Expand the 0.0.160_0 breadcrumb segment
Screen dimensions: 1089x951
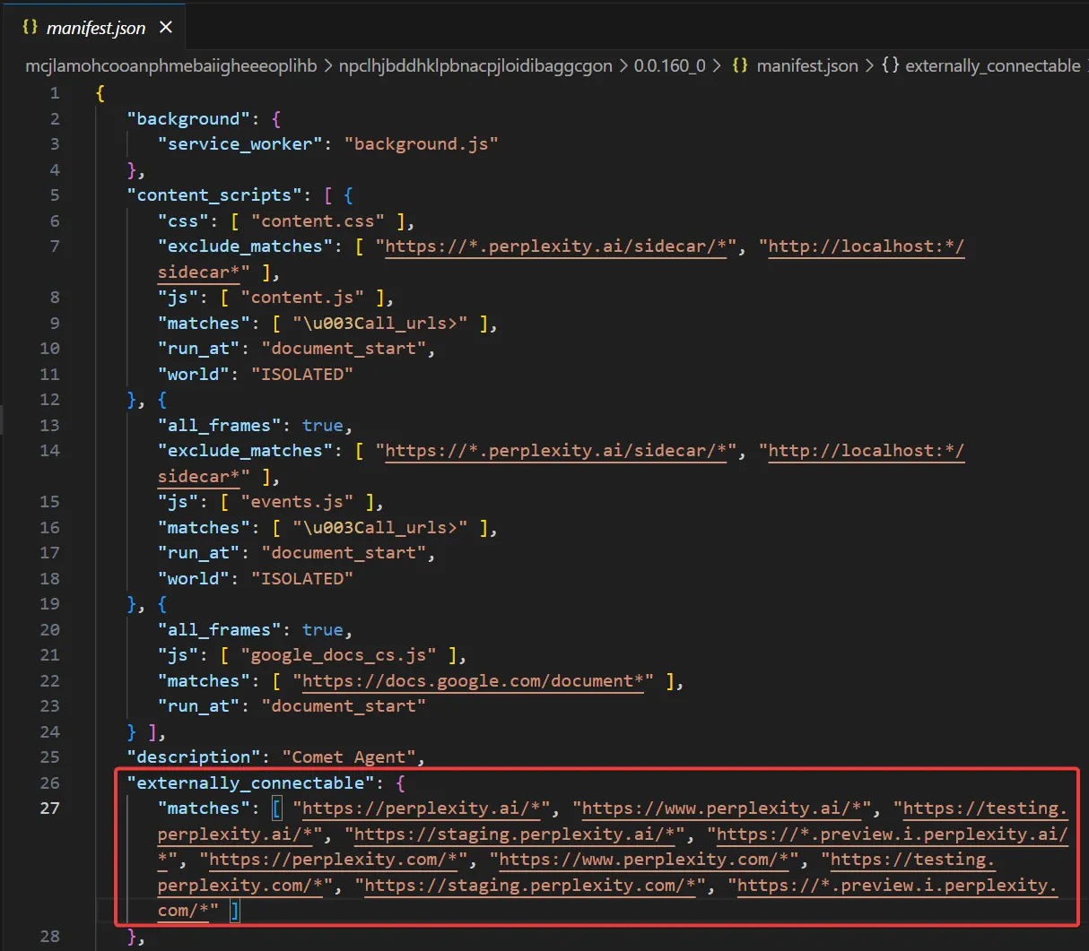pyautogui.click(x=669, y=65)
